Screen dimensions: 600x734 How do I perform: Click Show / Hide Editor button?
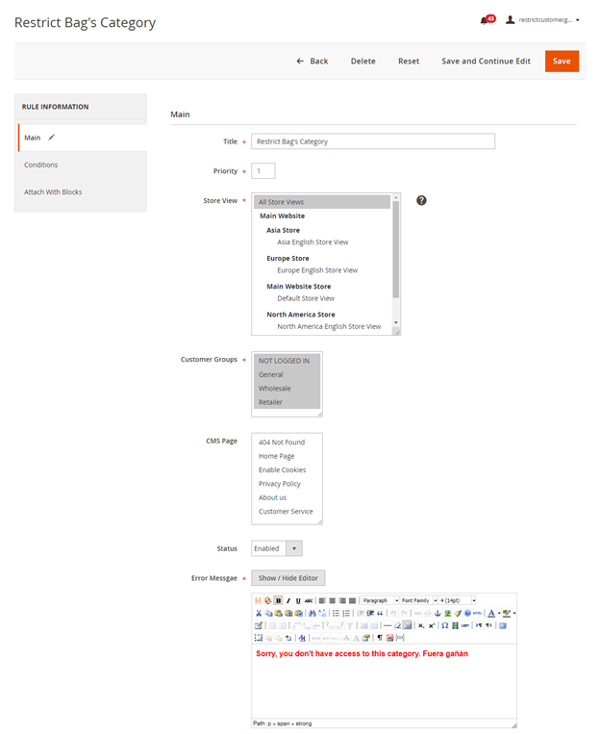288,578
